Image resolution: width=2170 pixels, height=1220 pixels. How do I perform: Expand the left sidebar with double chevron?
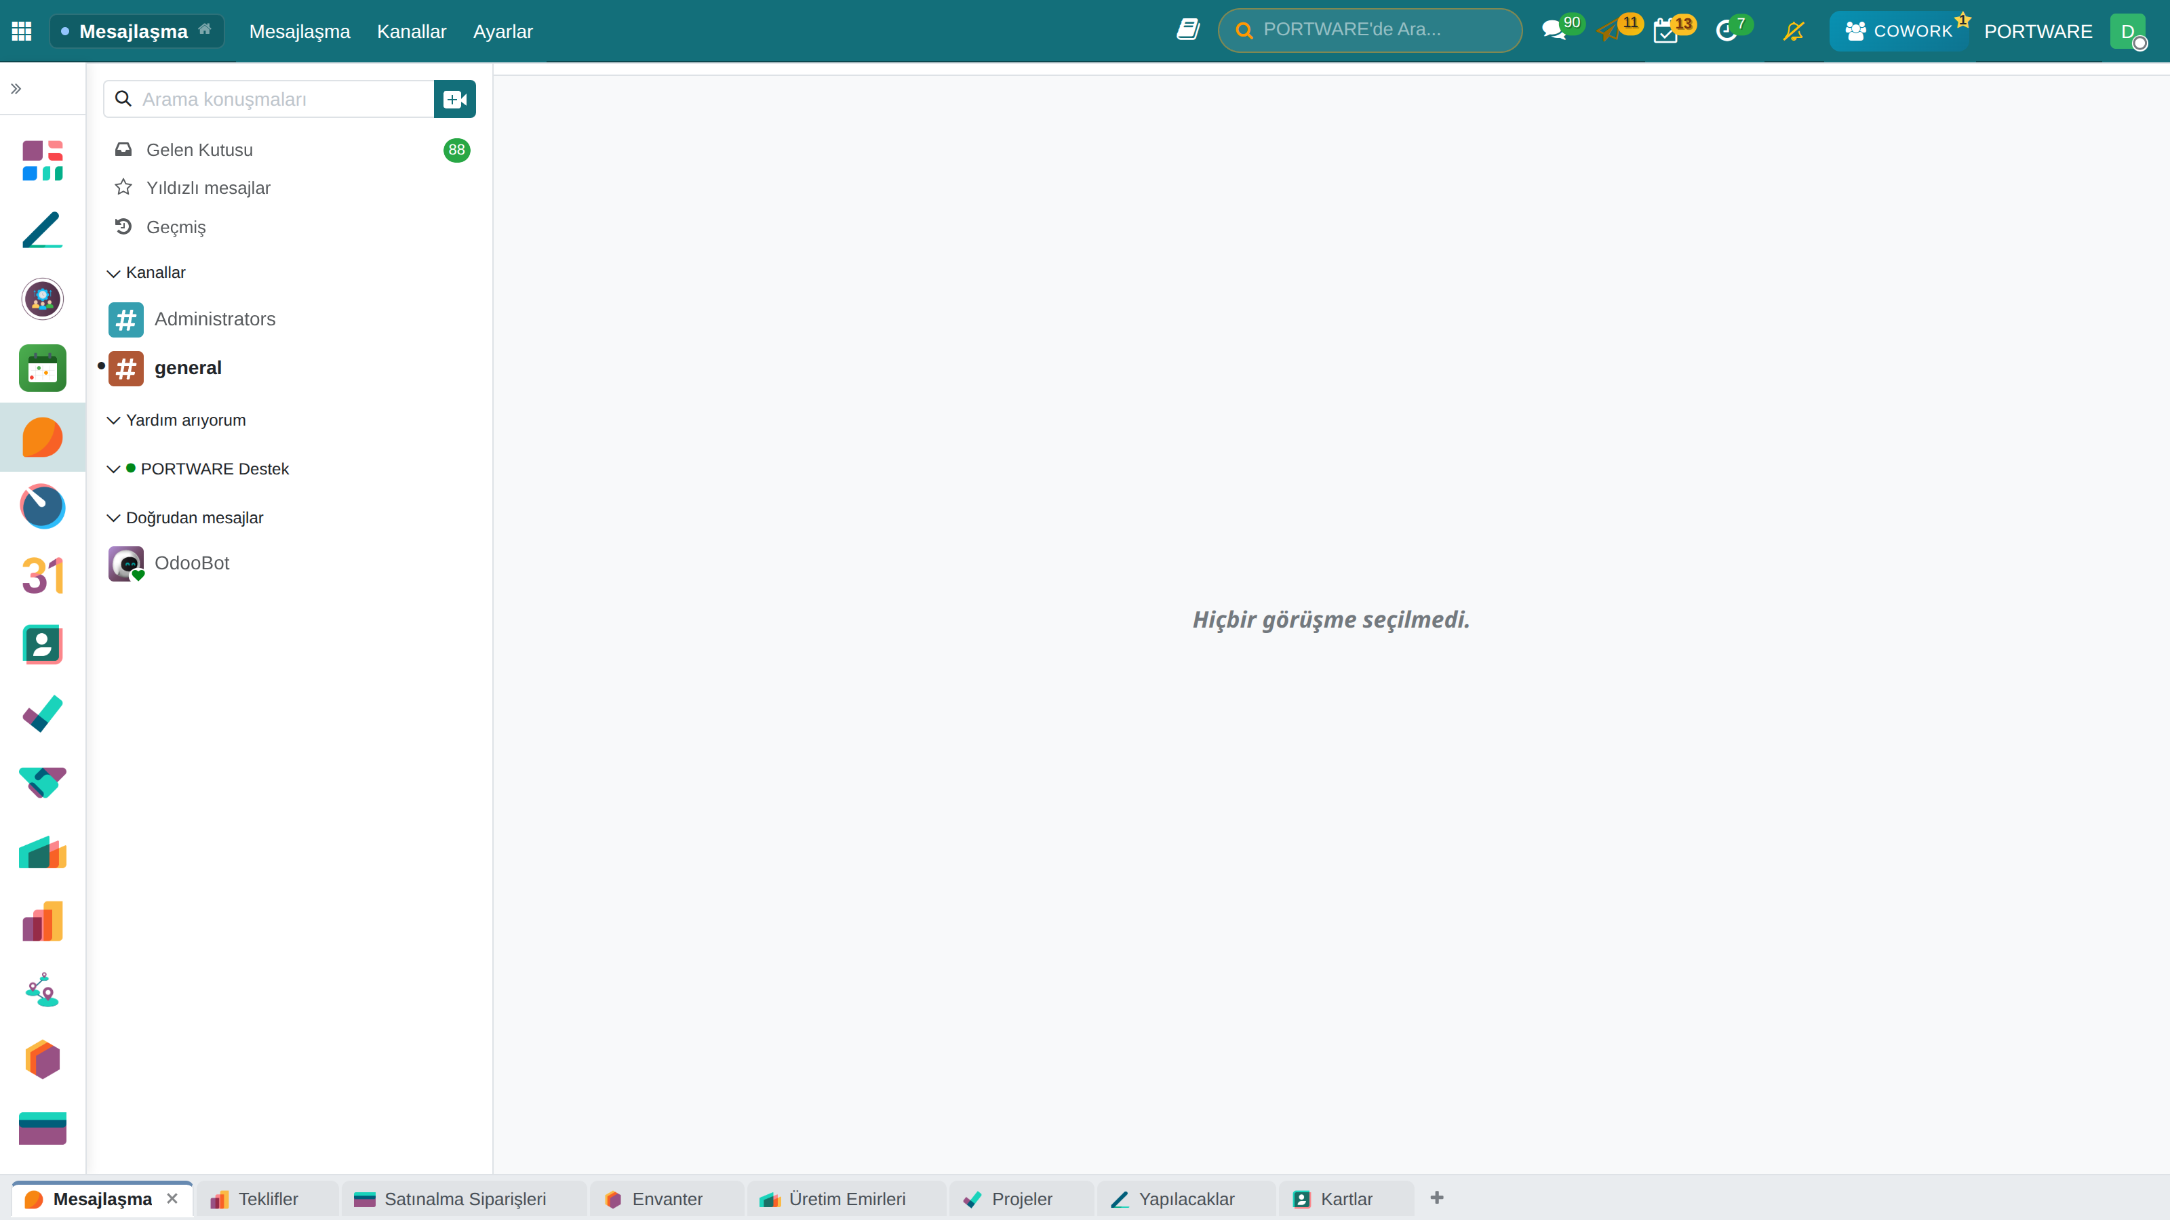point(16,88)
